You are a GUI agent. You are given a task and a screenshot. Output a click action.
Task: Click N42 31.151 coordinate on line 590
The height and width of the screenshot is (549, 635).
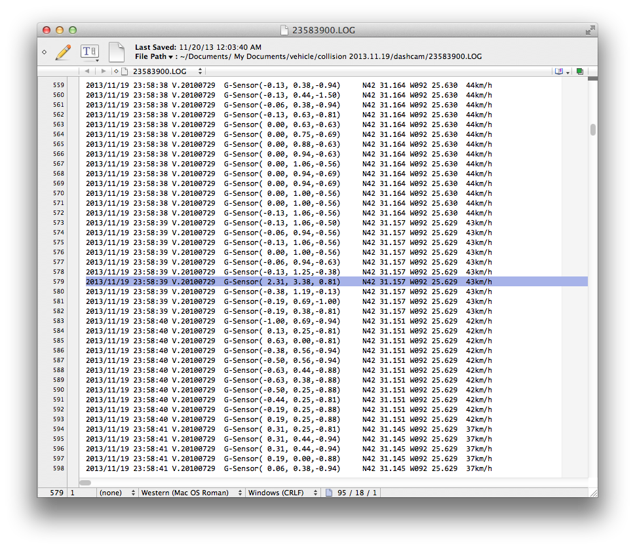pyautogui.click(x=383, y=390)
